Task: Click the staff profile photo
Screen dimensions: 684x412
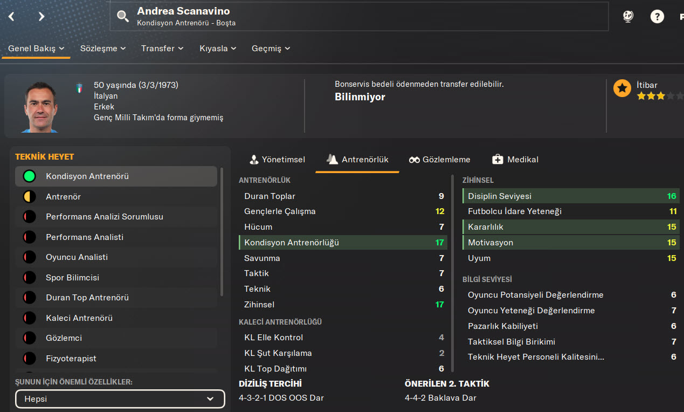Action: point(42,107)
